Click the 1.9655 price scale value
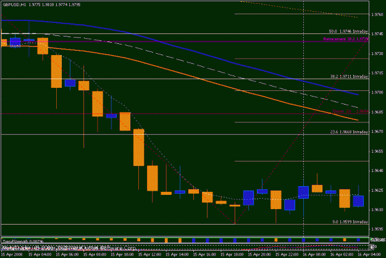This screenshot has height=258, width=386. [x=377, y=151]
